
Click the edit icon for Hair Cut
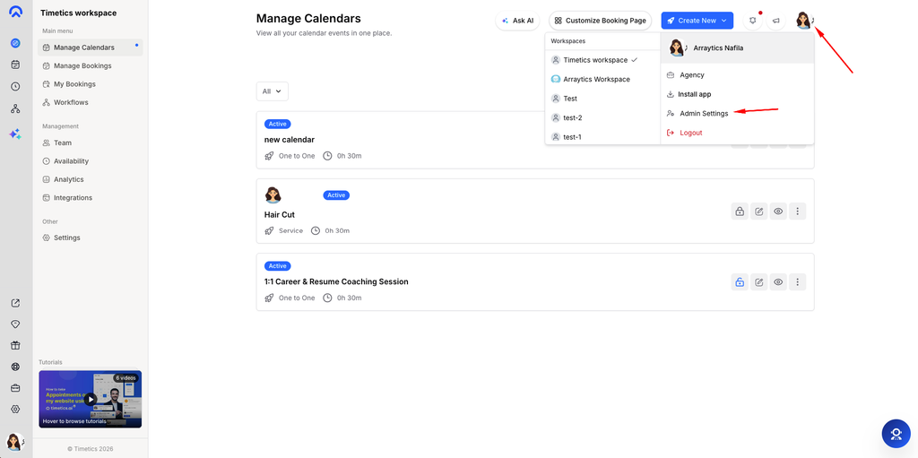coord(758,212)
